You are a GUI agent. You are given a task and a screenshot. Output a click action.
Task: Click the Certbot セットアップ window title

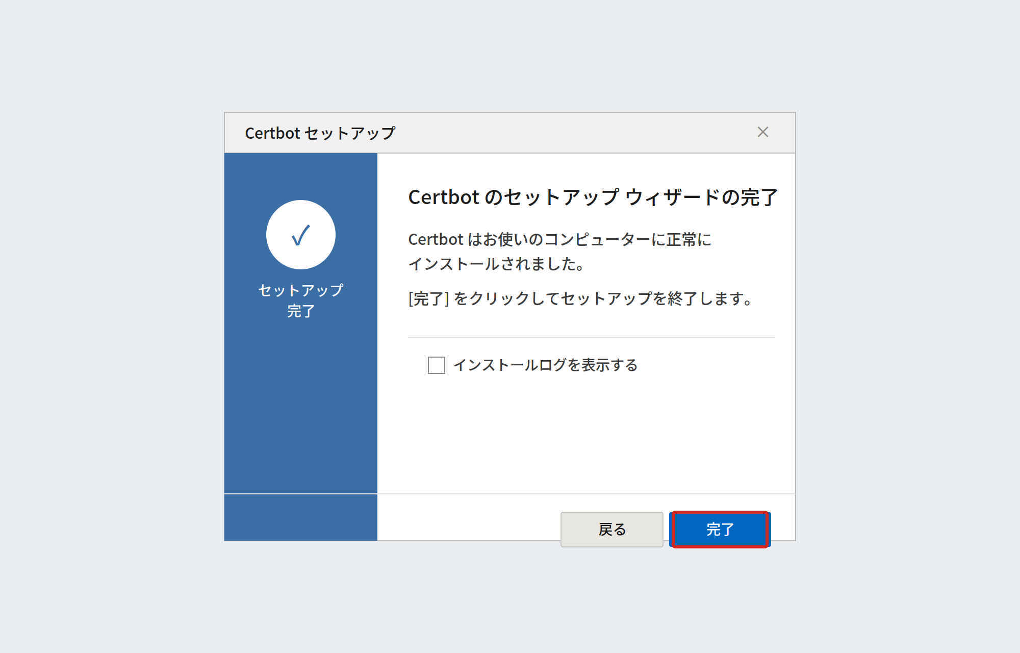click(x=320, y=133)
